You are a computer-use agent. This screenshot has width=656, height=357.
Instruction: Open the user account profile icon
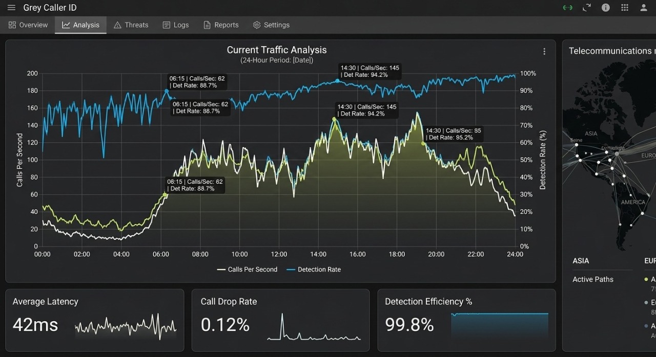[644, 8]
